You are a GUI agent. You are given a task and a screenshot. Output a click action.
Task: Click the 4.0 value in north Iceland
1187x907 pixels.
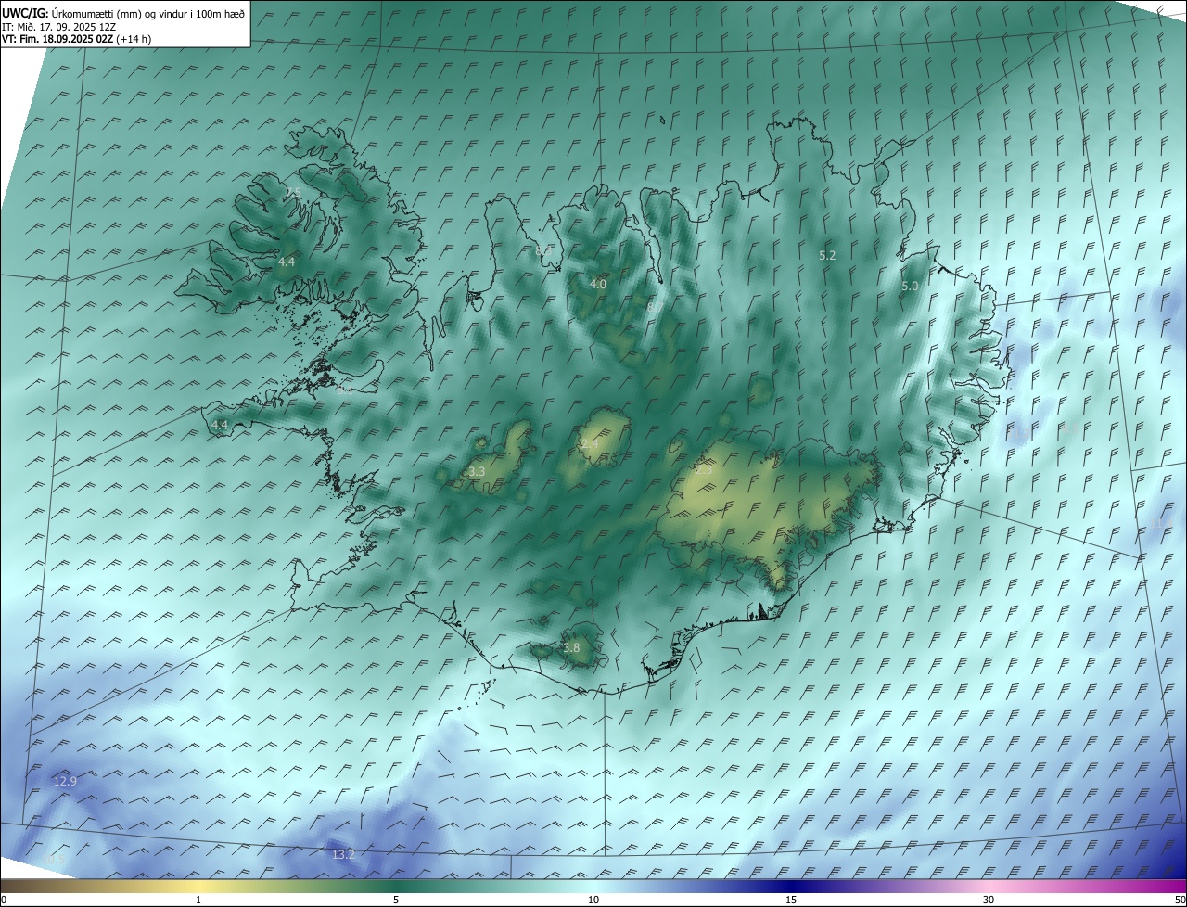coord(598,284)
